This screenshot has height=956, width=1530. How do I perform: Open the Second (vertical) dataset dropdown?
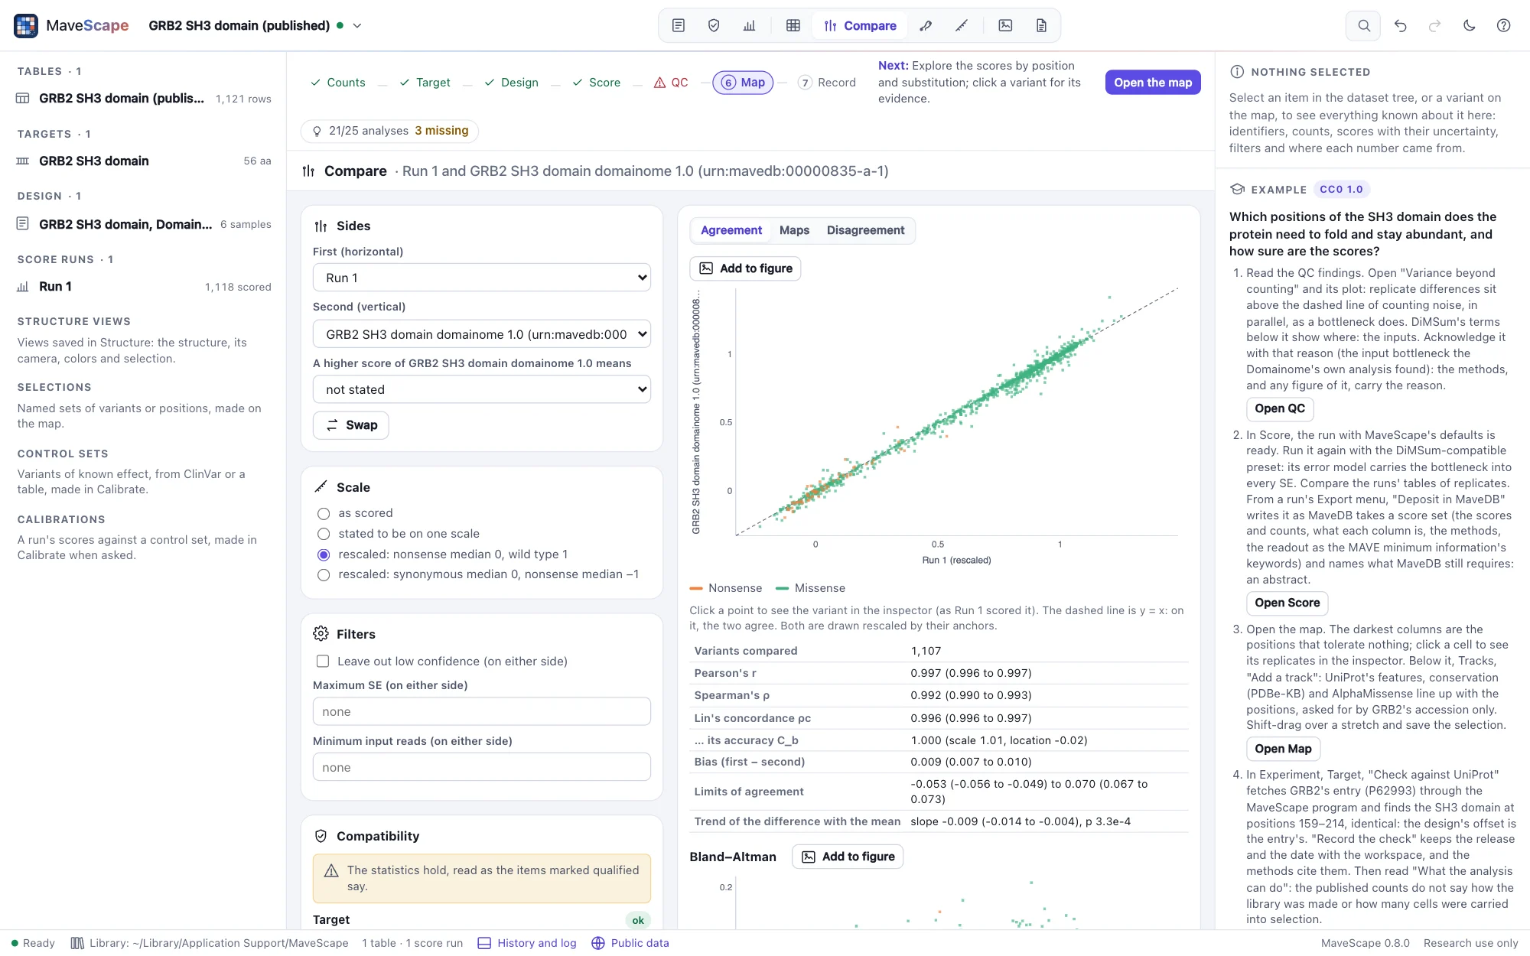(482, 334)
